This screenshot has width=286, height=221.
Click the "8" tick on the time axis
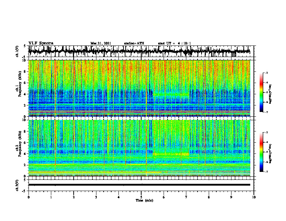[x=209, y=197]
